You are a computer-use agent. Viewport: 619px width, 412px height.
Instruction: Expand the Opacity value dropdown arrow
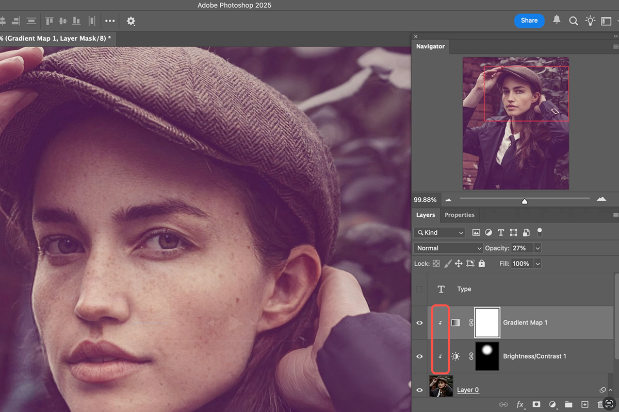(x=538, y=248)
